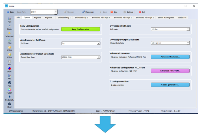The width and height of the screenshot is (203, 138).
Task: Click the green Easy Configuration button
Action: [x=81, y=29]
